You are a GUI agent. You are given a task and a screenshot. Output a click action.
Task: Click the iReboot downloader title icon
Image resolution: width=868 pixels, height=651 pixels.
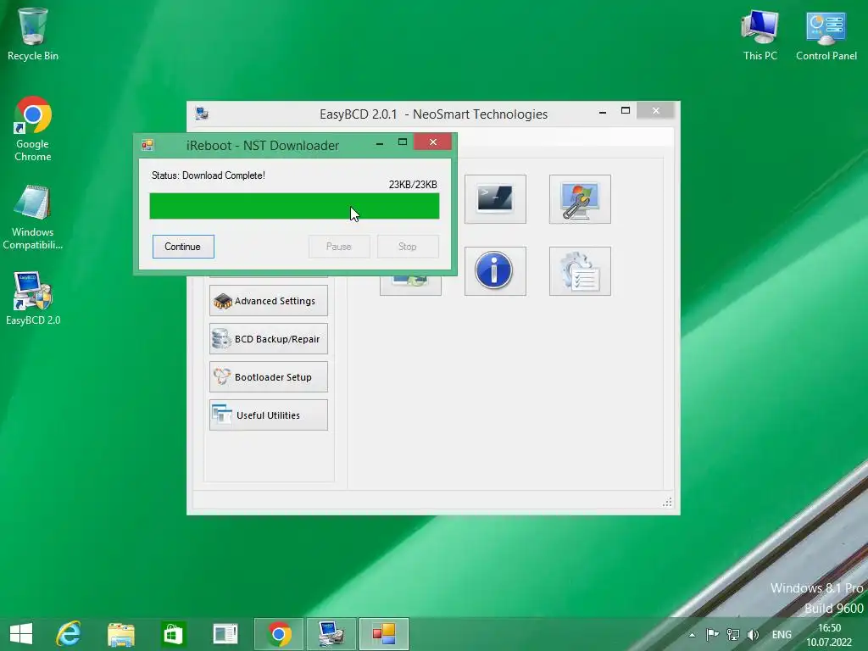pyautogui.click(x=147, y=145)
